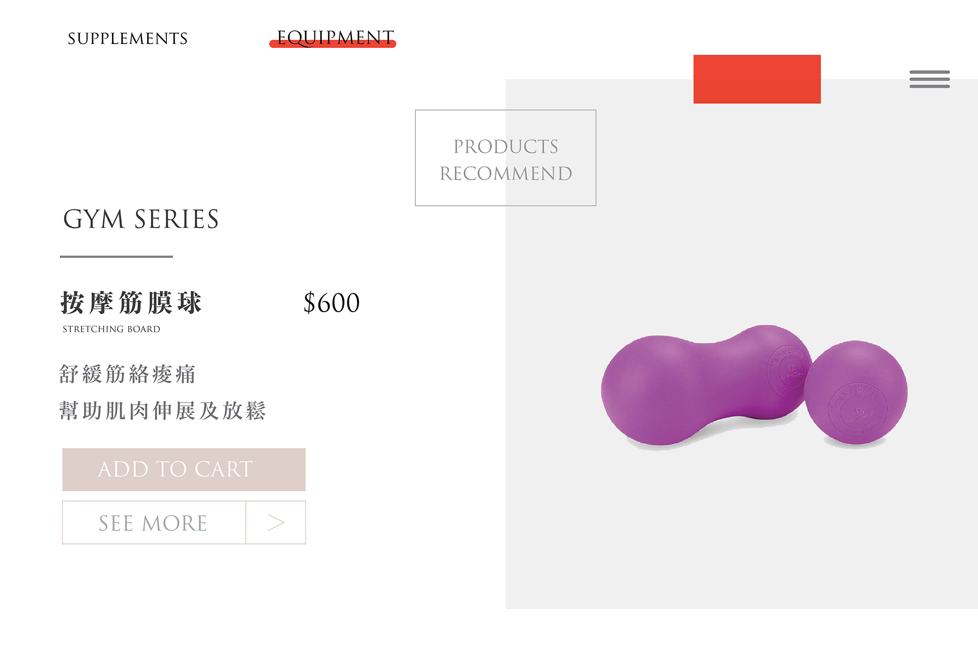The width and height of the screenshot is (978, 661).
Task: Click the red rectangle block
Action: 757,79
